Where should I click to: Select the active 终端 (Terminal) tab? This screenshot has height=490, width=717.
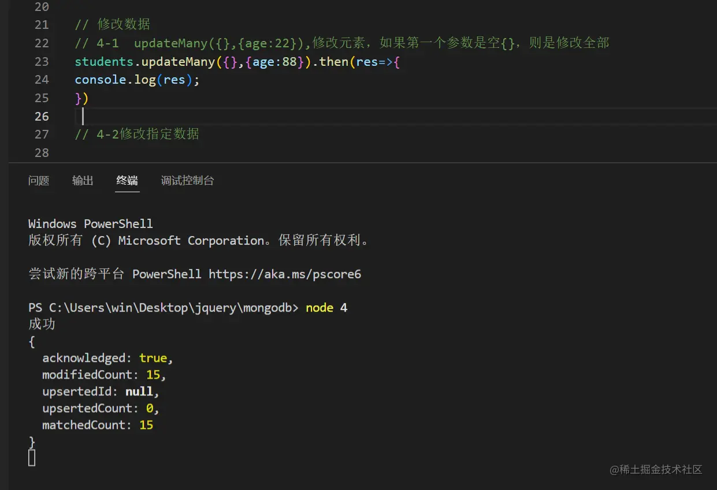(x=127, y=181)
